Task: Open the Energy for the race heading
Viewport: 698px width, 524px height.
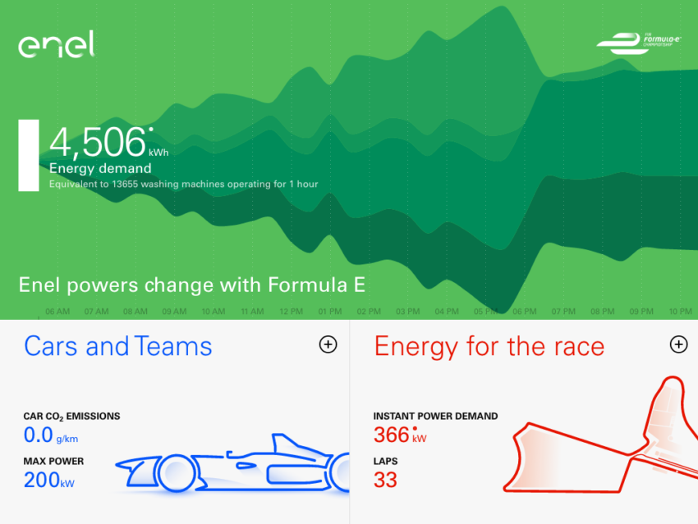Action: 489,346
